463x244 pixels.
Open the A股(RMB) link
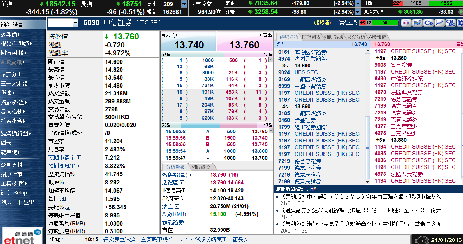point(174,214)
